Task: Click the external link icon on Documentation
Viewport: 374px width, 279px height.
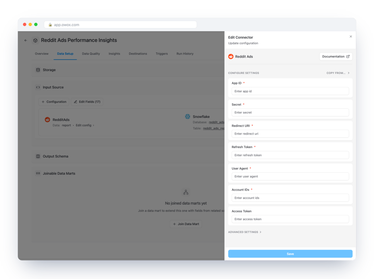Action: point(348,57)
